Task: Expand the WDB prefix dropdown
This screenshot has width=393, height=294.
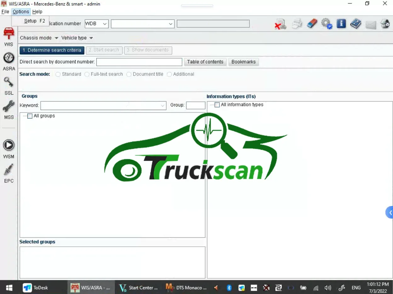Action: 105,24
